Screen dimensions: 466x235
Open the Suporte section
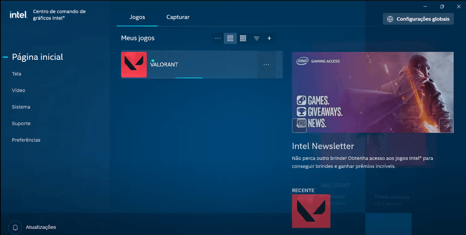[x=21, y=123]
